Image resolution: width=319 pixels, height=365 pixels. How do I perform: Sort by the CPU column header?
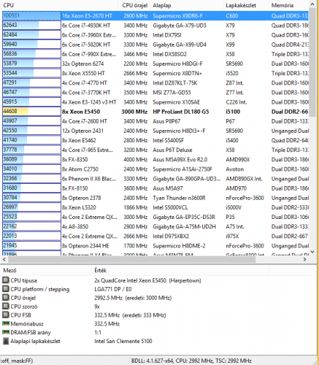coord(60,5)
